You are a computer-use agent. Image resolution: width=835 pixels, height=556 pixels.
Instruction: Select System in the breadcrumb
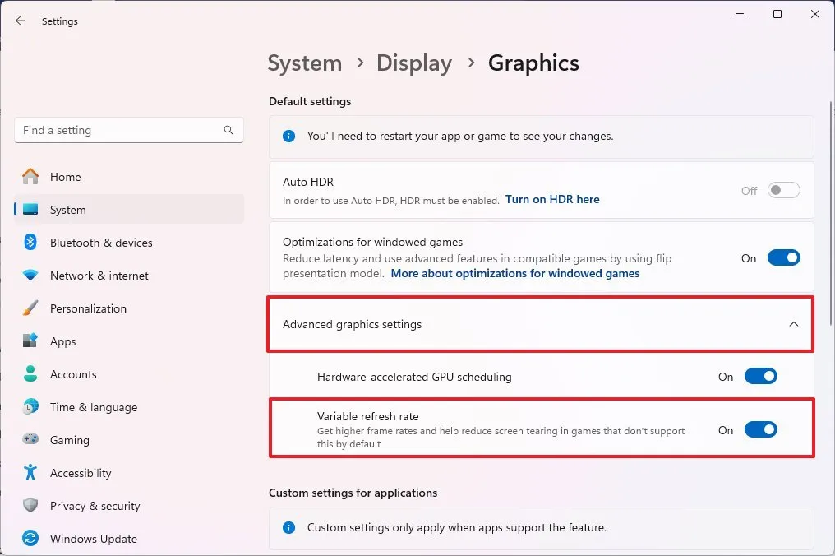click(x=304, y=63)
